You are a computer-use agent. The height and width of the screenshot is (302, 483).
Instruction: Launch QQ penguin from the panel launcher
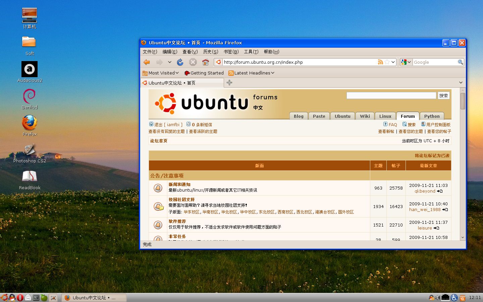click(x=12, y=298)
